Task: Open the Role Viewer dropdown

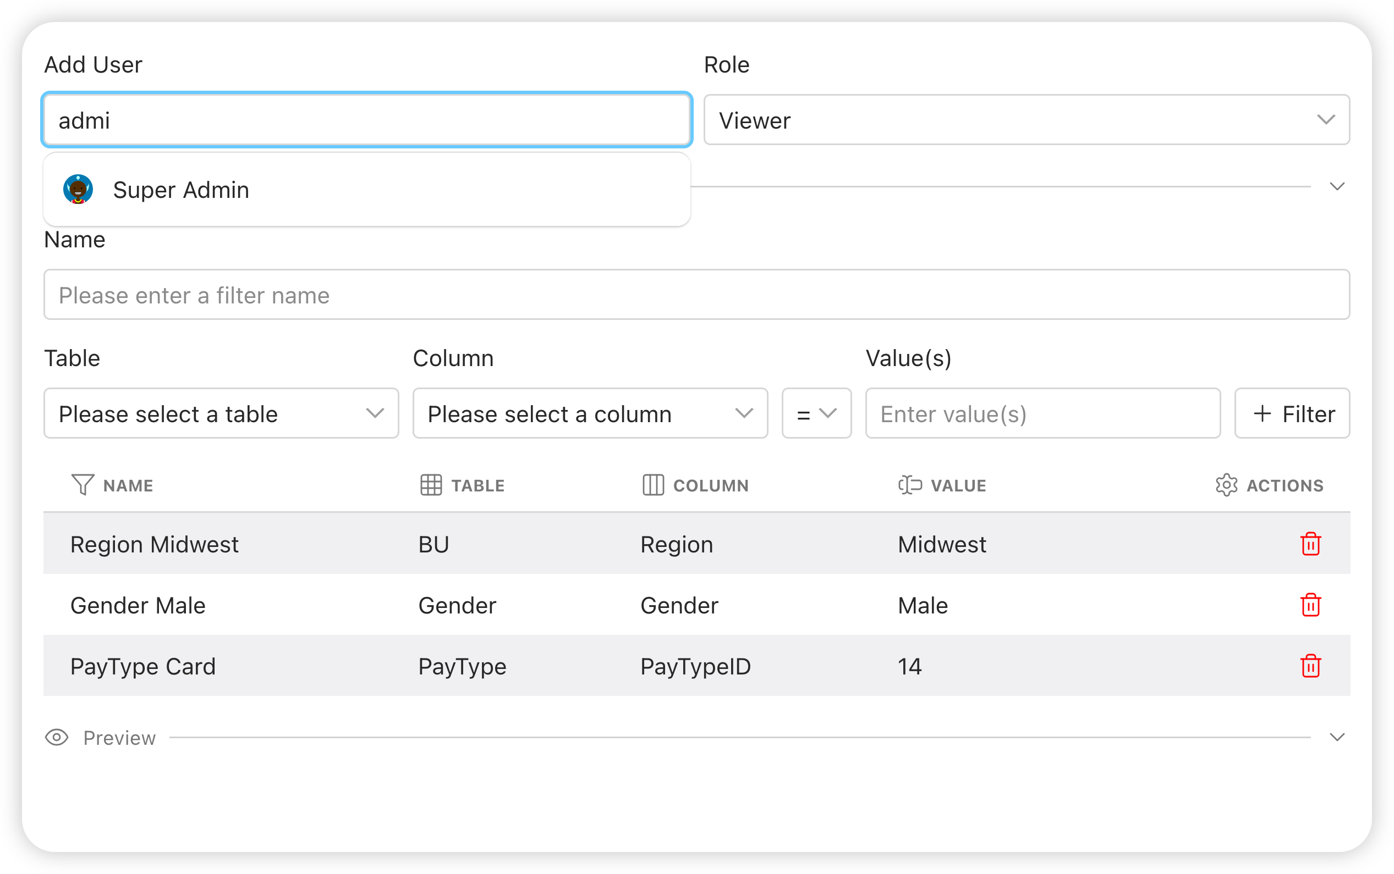Action: (1026, 120)
